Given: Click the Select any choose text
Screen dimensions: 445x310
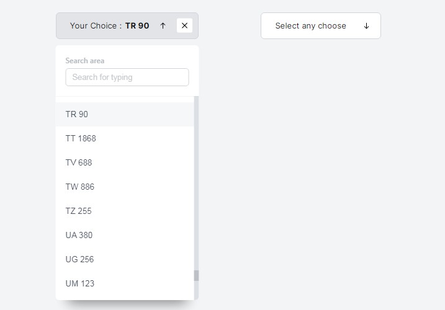Looking at the screenshot, I should coord(310,26).
